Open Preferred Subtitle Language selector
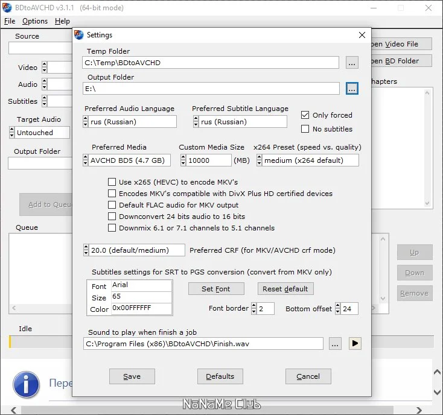The image size is (443, 415). 240,122
